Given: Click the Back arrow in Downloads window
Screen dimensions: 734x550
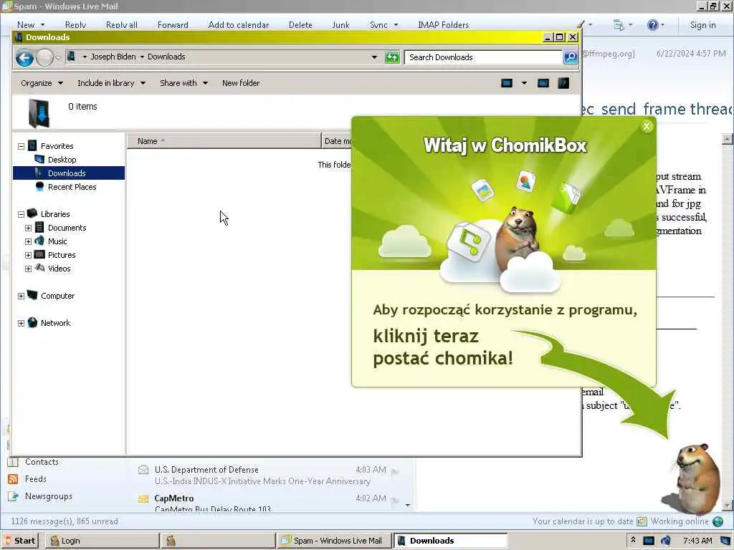Looking at the screenshot, I should 24,58.
